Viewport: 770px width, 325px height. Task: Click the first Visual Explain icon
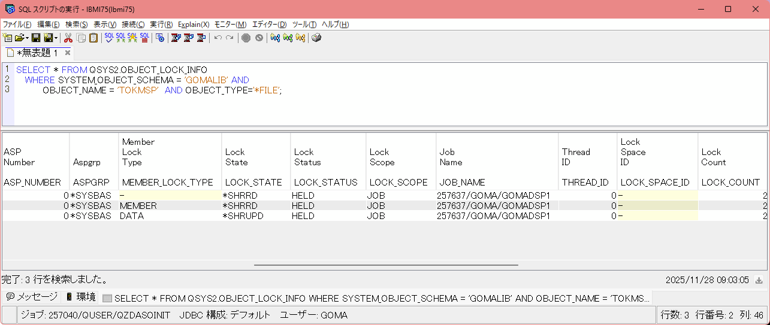tap(275, 38)
